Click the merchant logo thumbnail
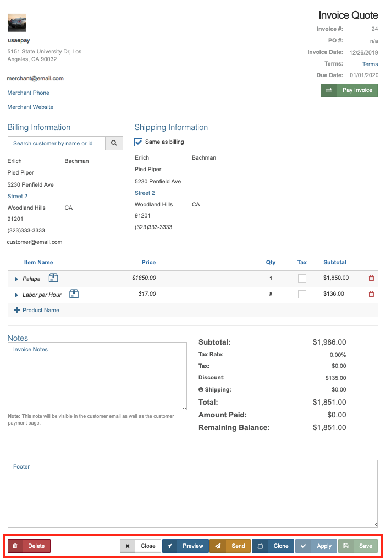The height and width of the screenshot is (560, 386). [x=16, y=23]
